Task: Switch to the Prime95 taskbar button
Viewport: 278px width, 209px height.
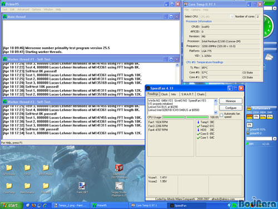Action: click(x=110, y=205)
